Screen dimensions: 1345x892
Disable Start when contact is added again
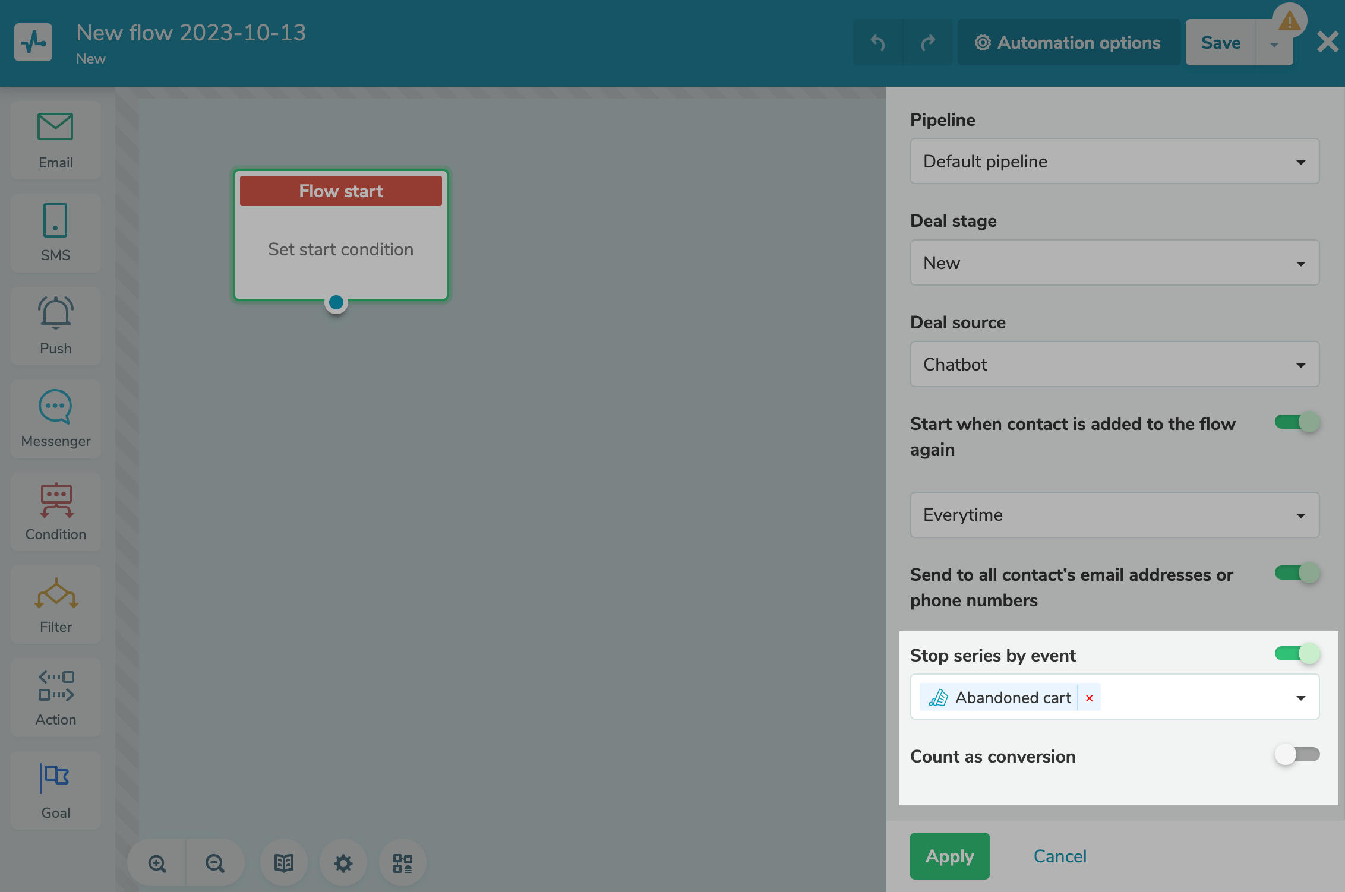[1297, 423]
